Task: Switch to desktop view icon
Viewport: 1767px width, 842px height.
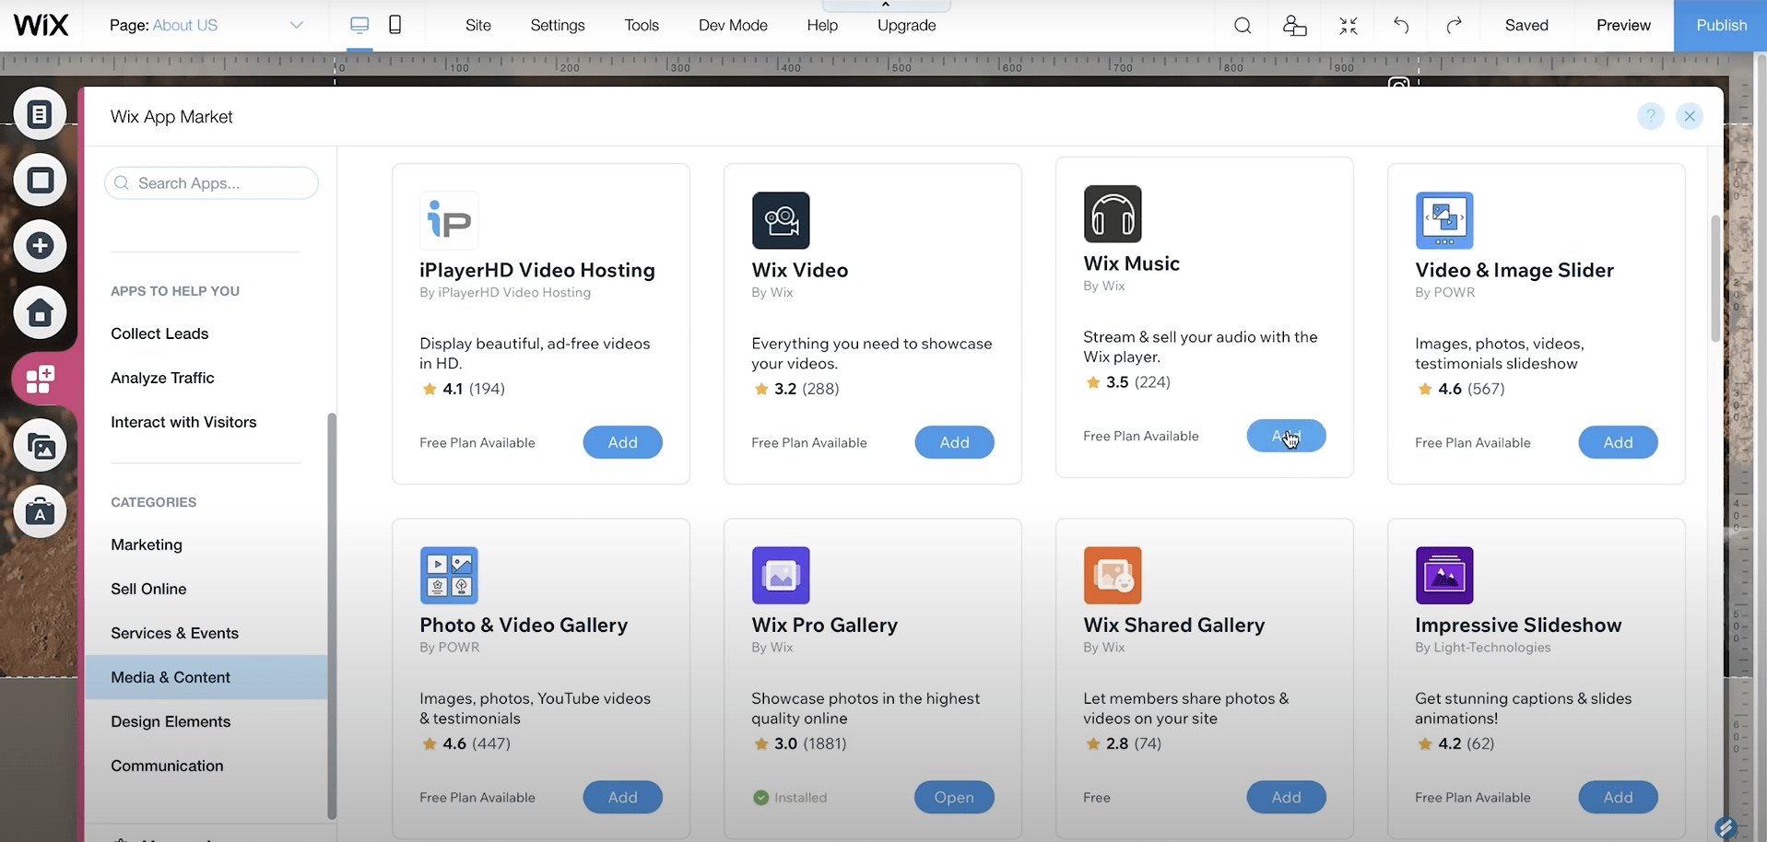Action: [x=359, y=25]
